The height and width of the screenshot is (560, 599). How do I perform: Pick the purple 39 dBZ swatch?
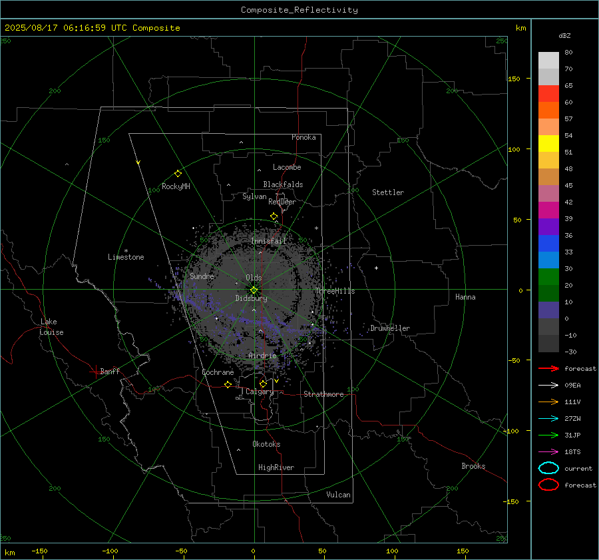click(x=548, y=226)
